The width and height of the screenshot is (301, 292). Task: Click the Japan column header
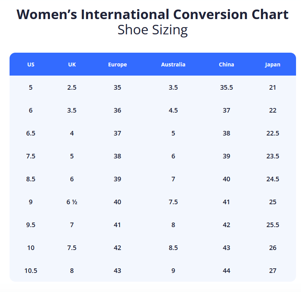click(x=272, y=65)
